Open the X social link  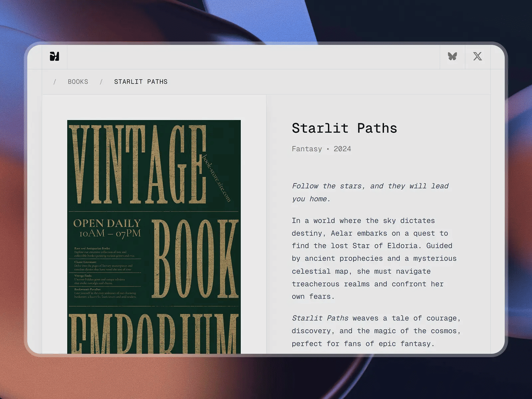coord(477,56)
